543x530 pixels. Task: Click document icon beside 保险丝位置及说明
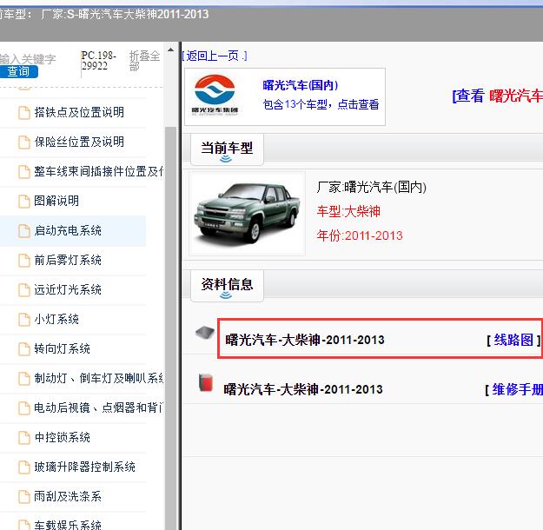24,142
